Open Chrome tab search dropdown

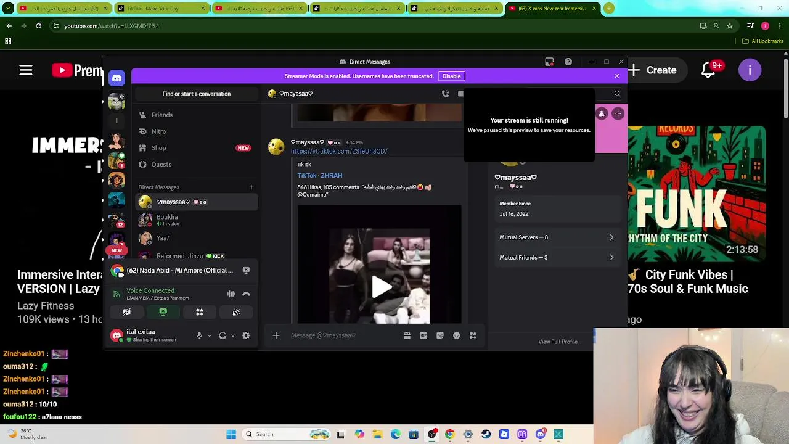pyautogui.click(x=8, y=9)
